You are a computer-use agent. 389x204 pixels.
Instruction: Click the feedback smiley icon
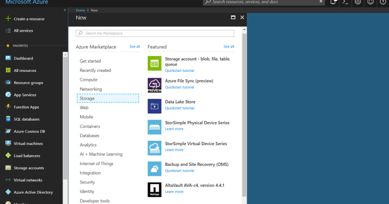click(371, 2)
